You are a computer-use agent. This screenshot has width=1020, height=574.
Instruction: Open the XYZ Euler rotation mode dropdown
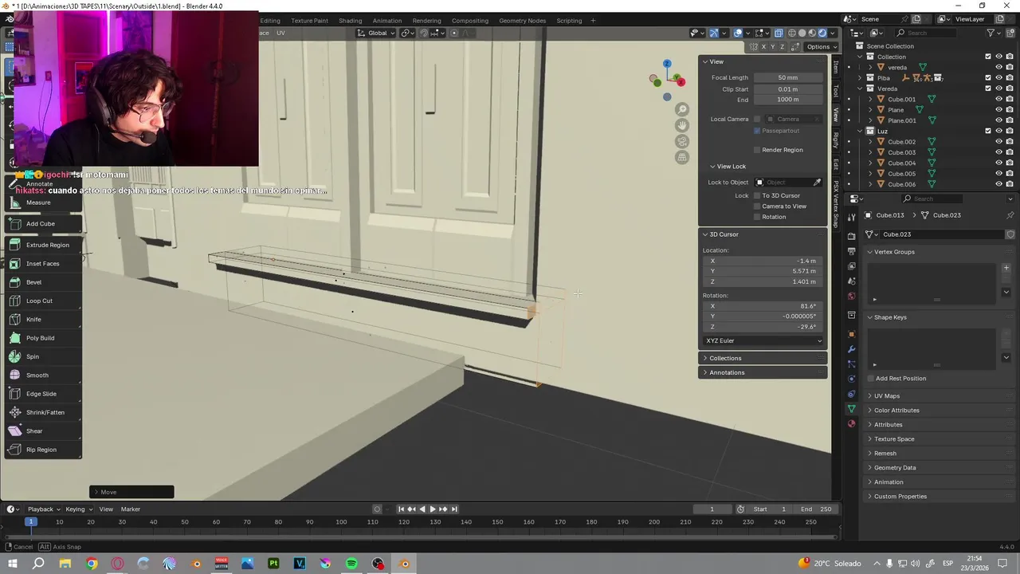(x=763, y=340)
